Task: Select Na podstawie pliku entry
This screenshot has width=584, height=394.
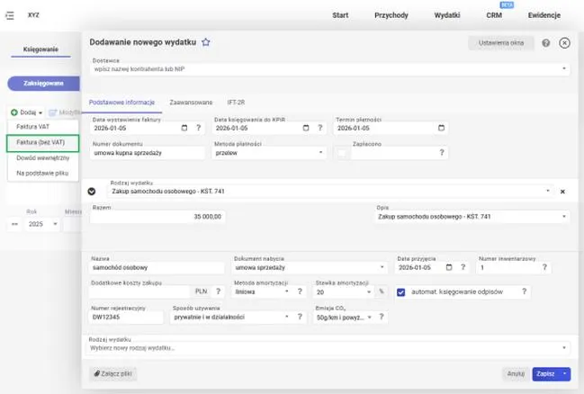Action: 42,174
